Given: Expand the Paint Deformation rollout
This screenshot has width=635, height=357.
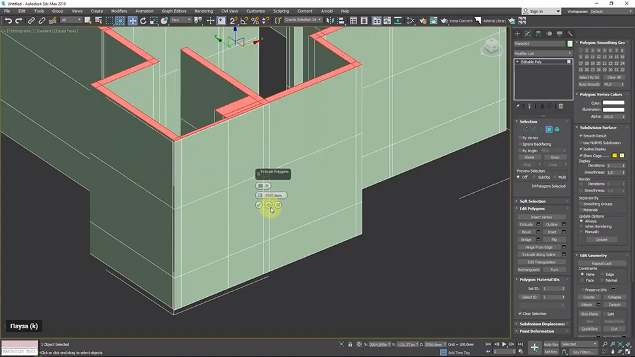Looking at the screenshot, I should pos(536,331).
